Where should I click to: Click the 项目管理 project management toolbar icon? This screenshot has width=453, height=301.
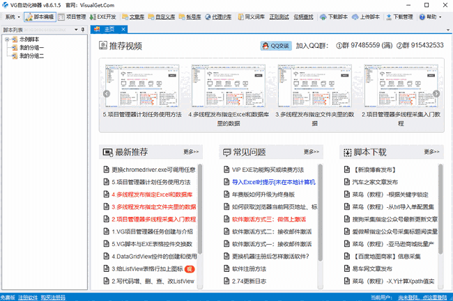[x=72, y=15]
